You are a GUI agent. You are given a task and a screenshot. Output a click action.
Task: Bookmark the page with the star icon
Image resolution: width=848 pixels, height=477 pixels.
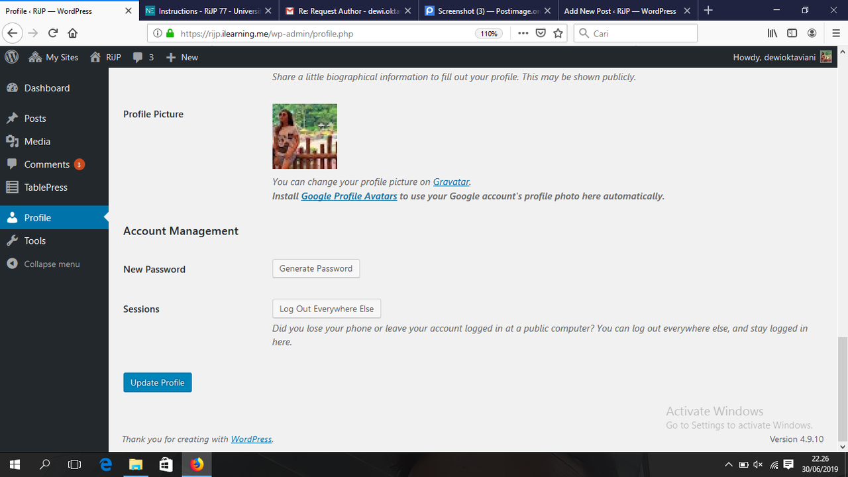click(x=558, y=32)
